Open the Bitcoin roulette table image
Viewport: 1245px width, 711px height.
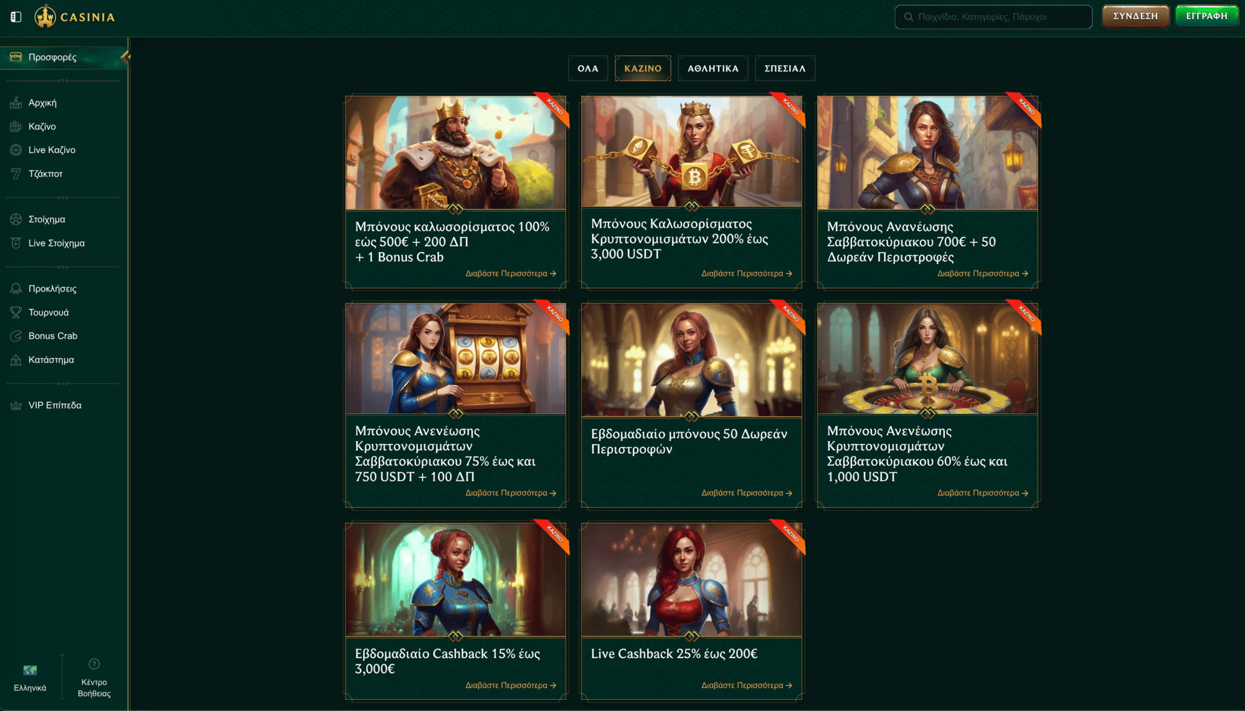coord(928,359)
